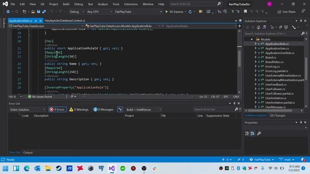The height and width of the screenshot is (174, 310).
Task: Click the Navigate Backward toolbar icon
Action: tap(8, 12)
